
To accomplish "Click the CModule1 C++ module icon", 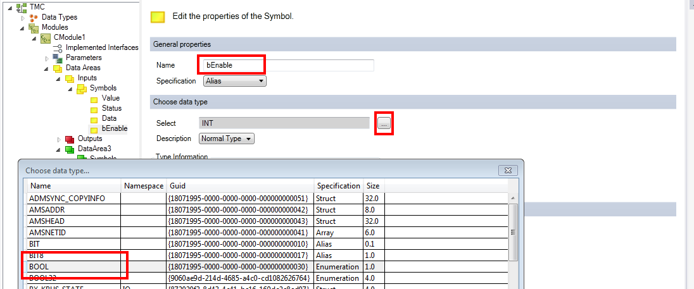I will click(x=45, y=37).
